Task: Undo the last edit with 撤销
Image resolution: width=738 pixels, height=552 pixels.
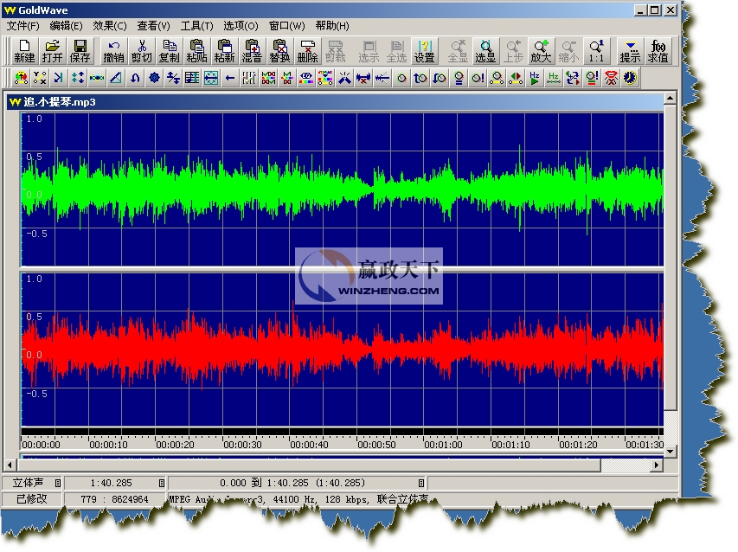Action: pyautogui.click(x=113, y=51)
